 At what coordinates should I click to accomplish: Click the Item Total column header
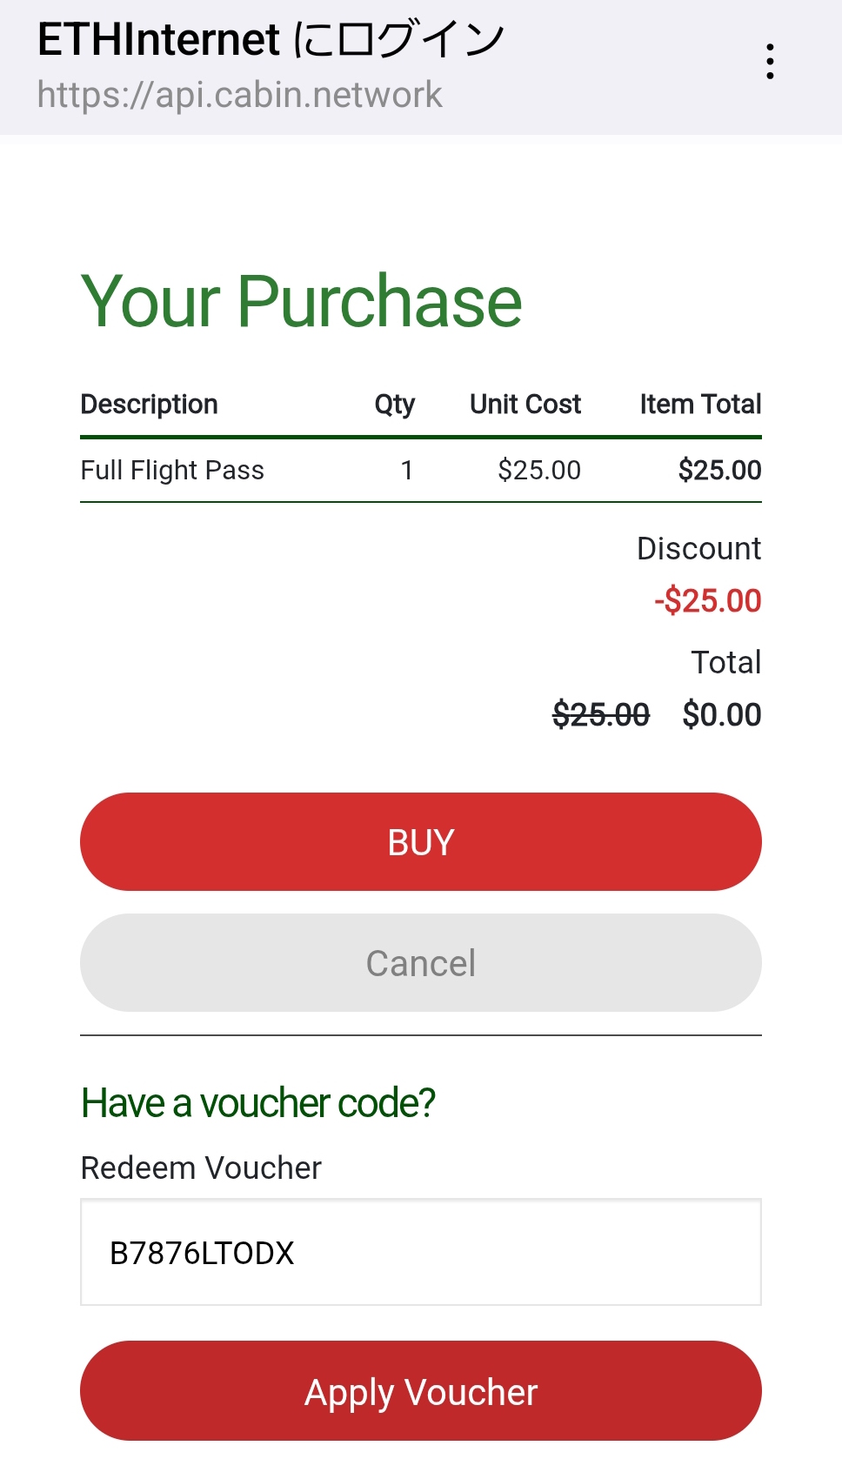(x=700, y=405)
